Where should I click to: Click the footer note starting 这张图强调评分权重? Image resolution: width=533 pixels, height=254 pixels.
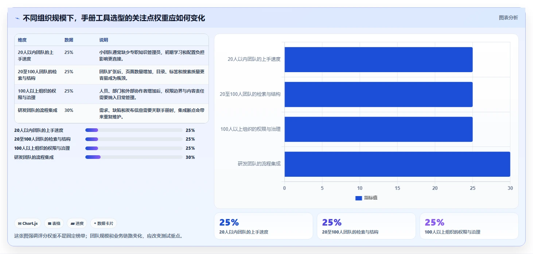click(x=98, y=236)
